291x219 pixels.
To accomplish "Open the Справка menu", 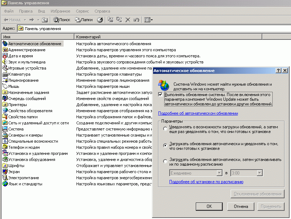I will tap(102, 11).
